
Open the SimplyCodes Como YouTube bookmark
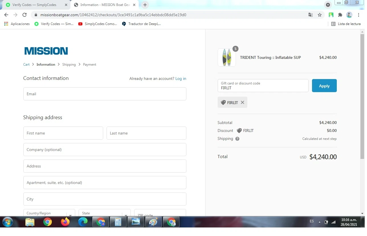tap(97, 24)
